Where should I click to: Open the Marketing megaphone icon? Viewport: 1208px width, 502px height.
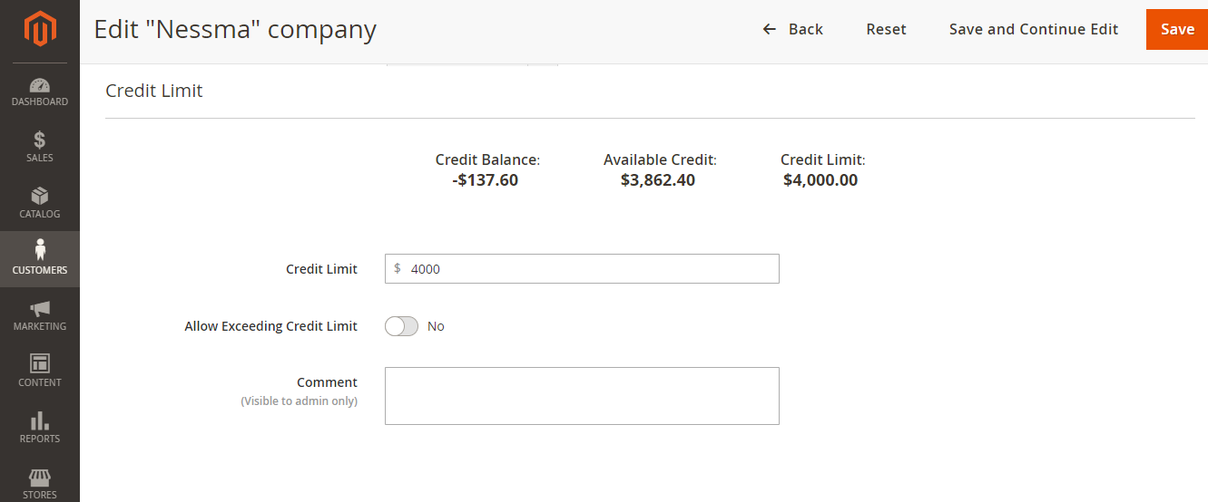pos(40,309)
